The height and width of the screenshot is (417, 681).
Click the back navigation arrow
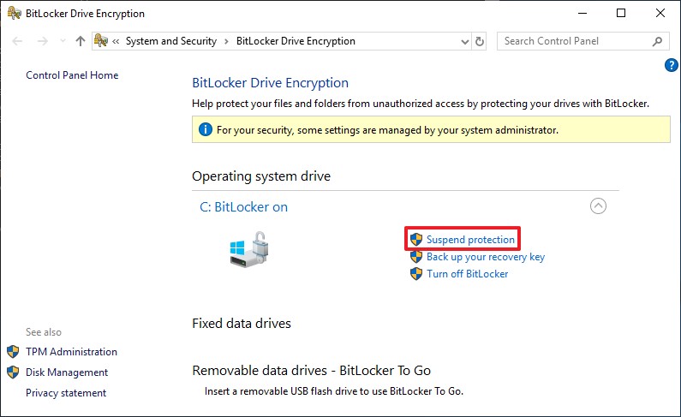19,41
